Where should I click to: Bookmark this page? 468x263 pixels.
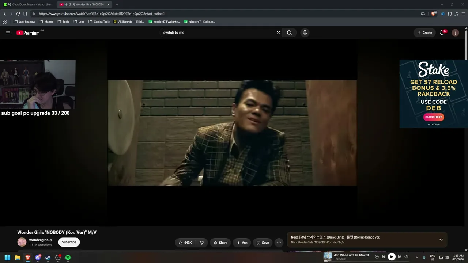point(25,14)
